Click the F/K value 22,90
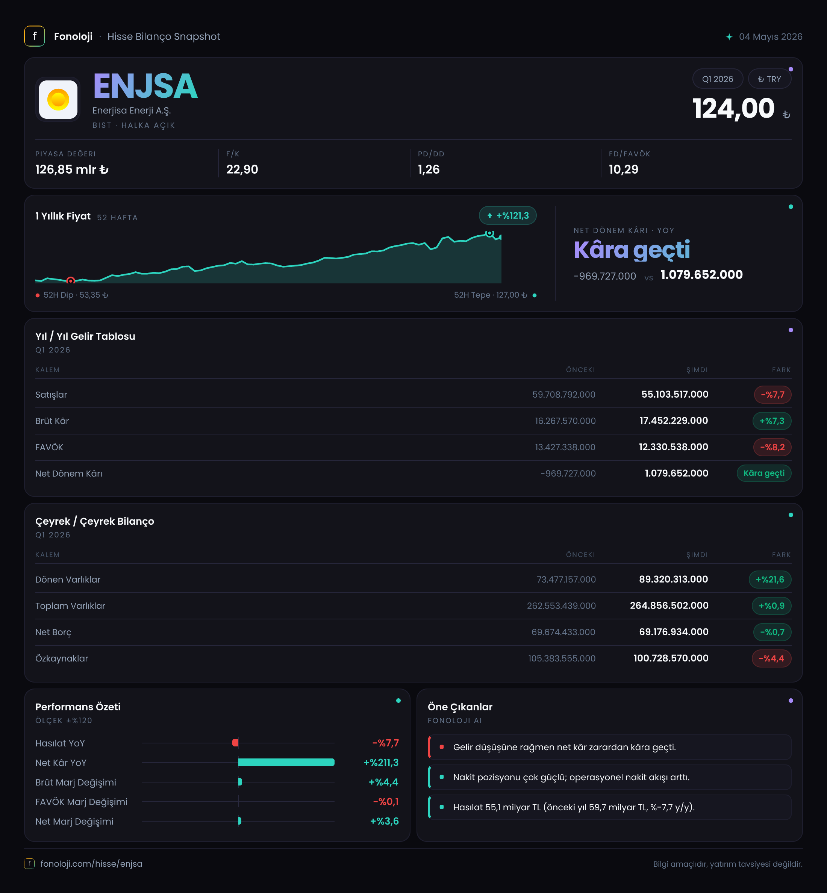 tap(242, 170)
